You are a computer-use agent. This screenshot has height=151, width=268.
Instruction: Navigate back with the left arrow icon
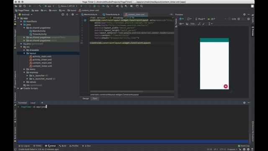(30, 6)
